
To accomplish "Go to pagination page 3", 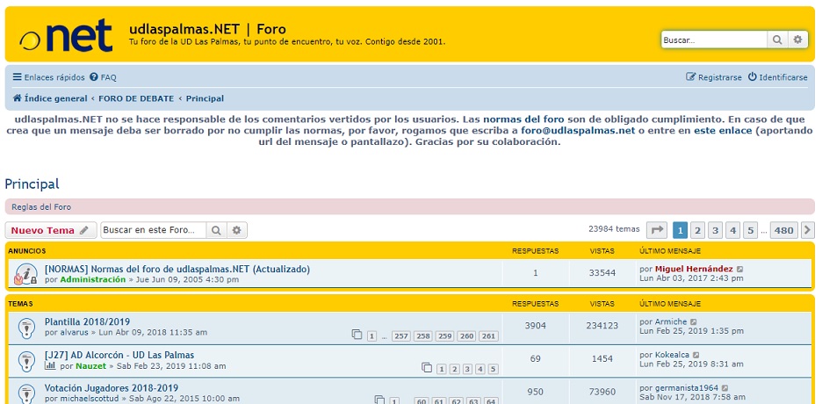I will (x=715, y=230).
